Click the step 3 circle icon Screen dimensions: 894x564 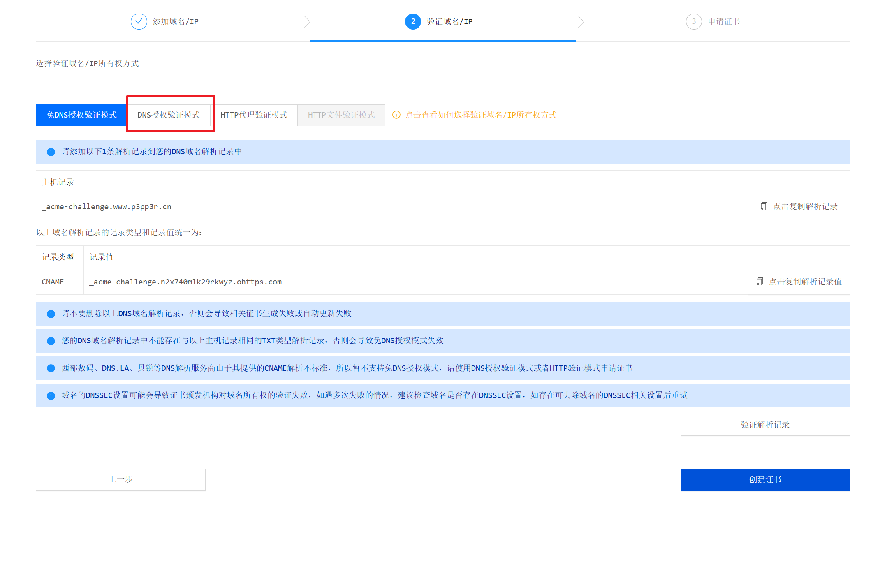(693, 21)
